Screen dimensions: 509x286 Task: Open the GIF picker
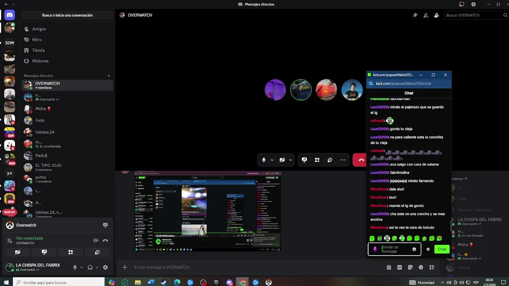[x=400, y=267]
